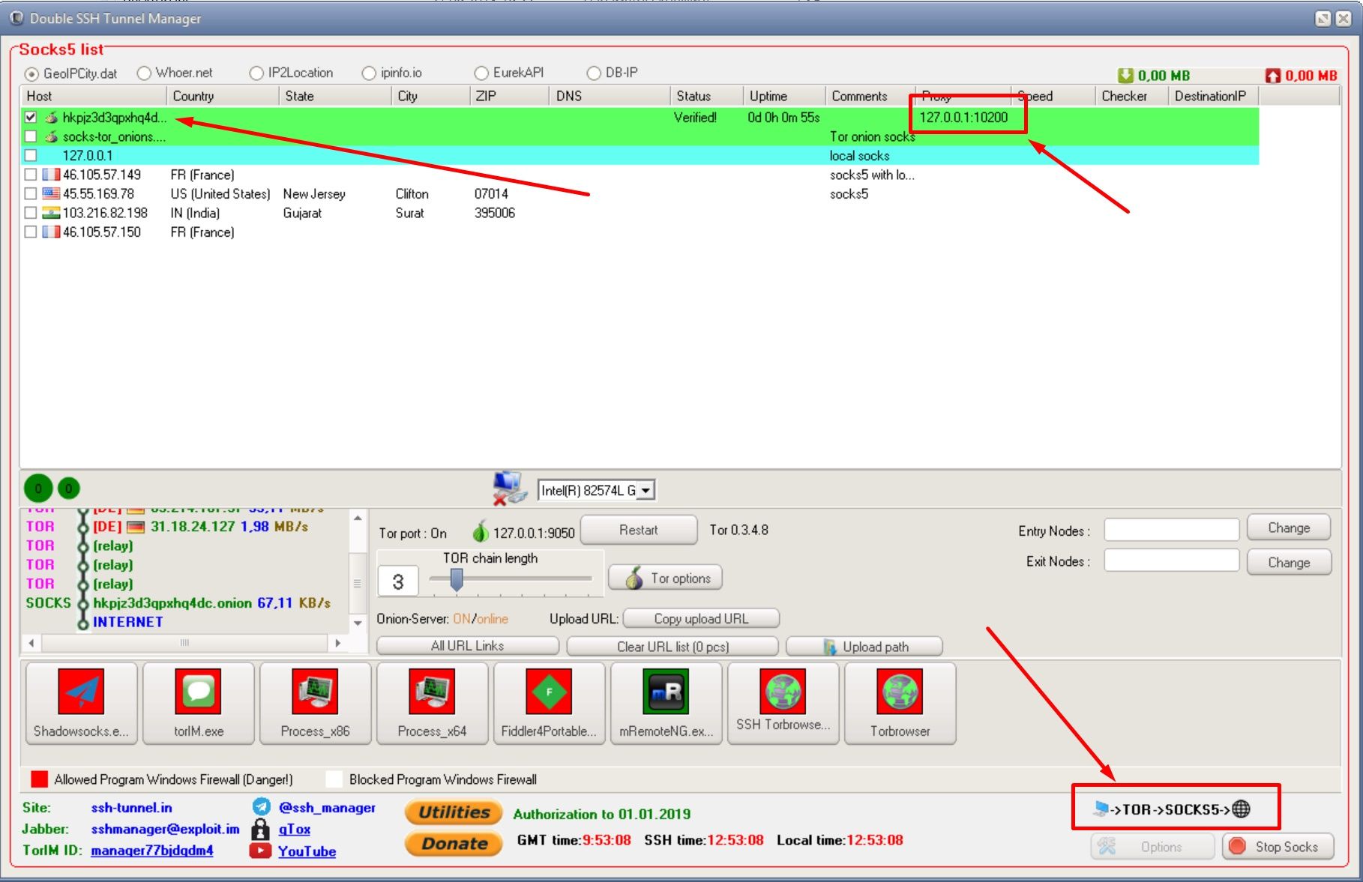Viewport: 1363px width, 882px height.
Task: Open Fiddler4Portable program shortcut
Action: click(549, 703)
